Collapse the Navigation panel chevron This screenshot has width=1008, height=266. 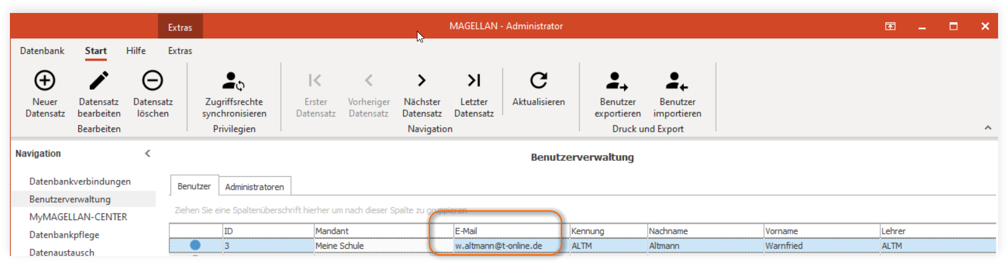pos(148,153)
